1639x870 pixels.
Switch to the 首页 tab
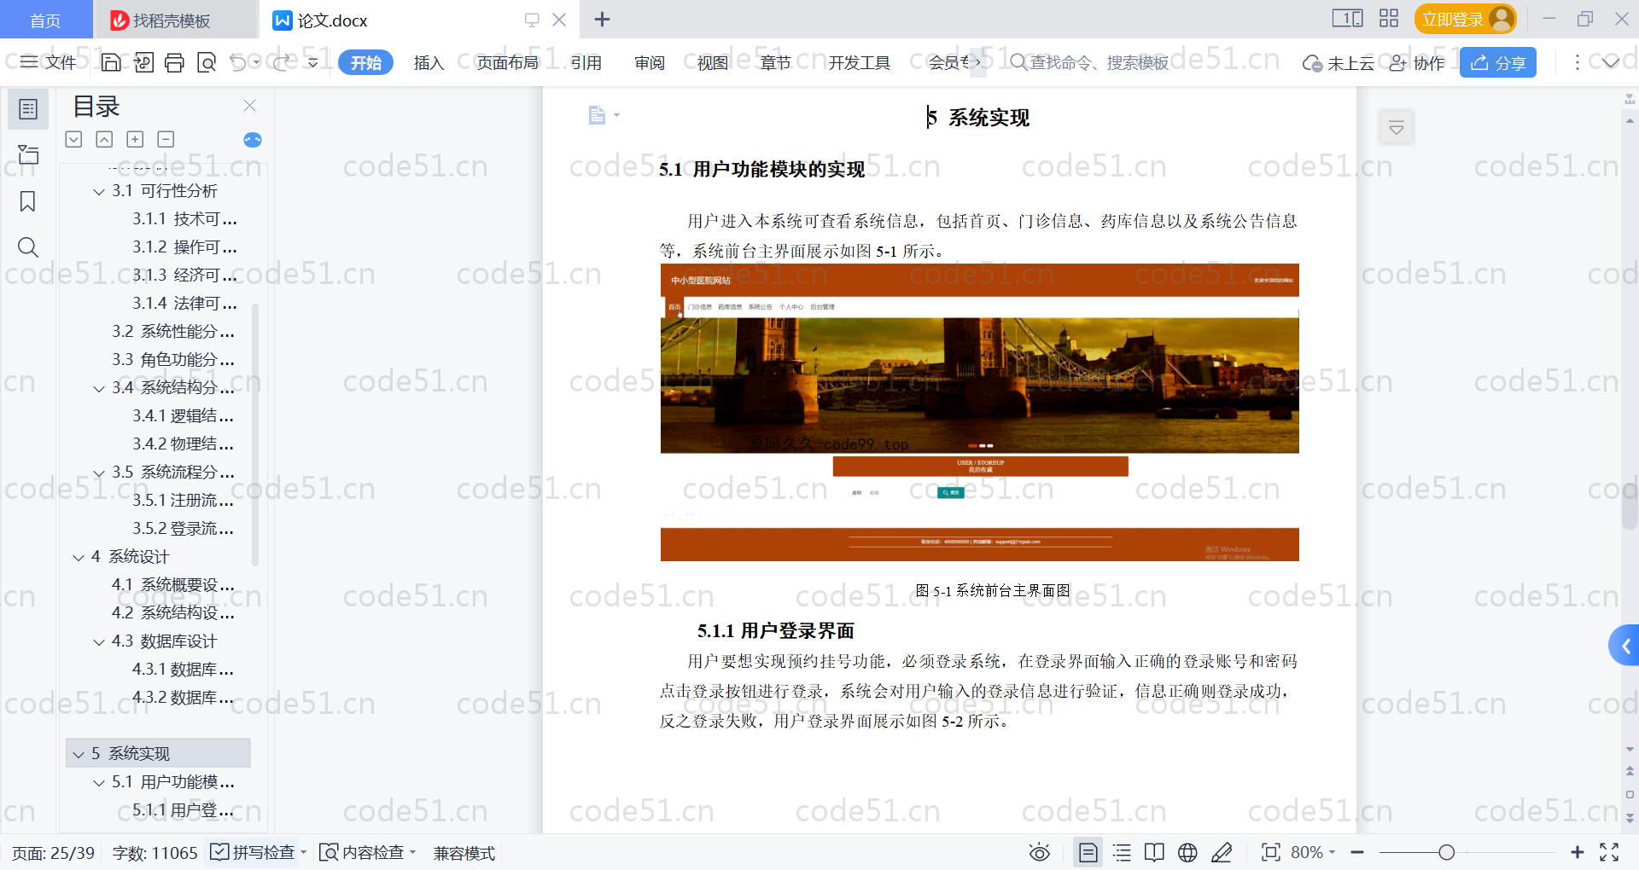tap(45, 20)
